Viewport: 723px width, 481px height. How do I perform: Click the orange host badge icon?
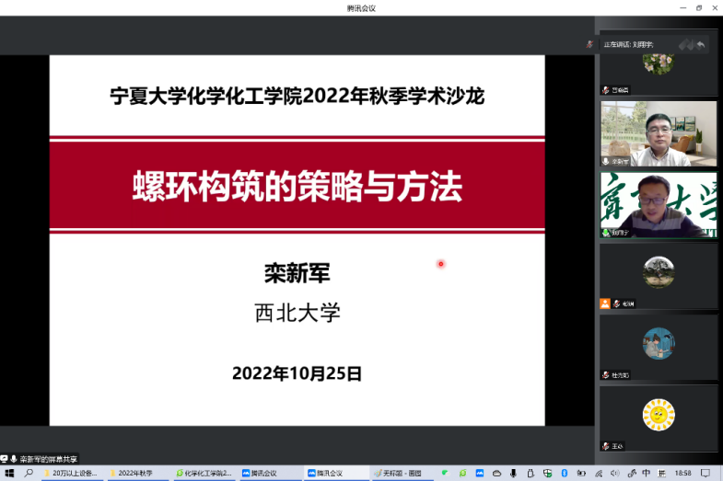point(605,303)
